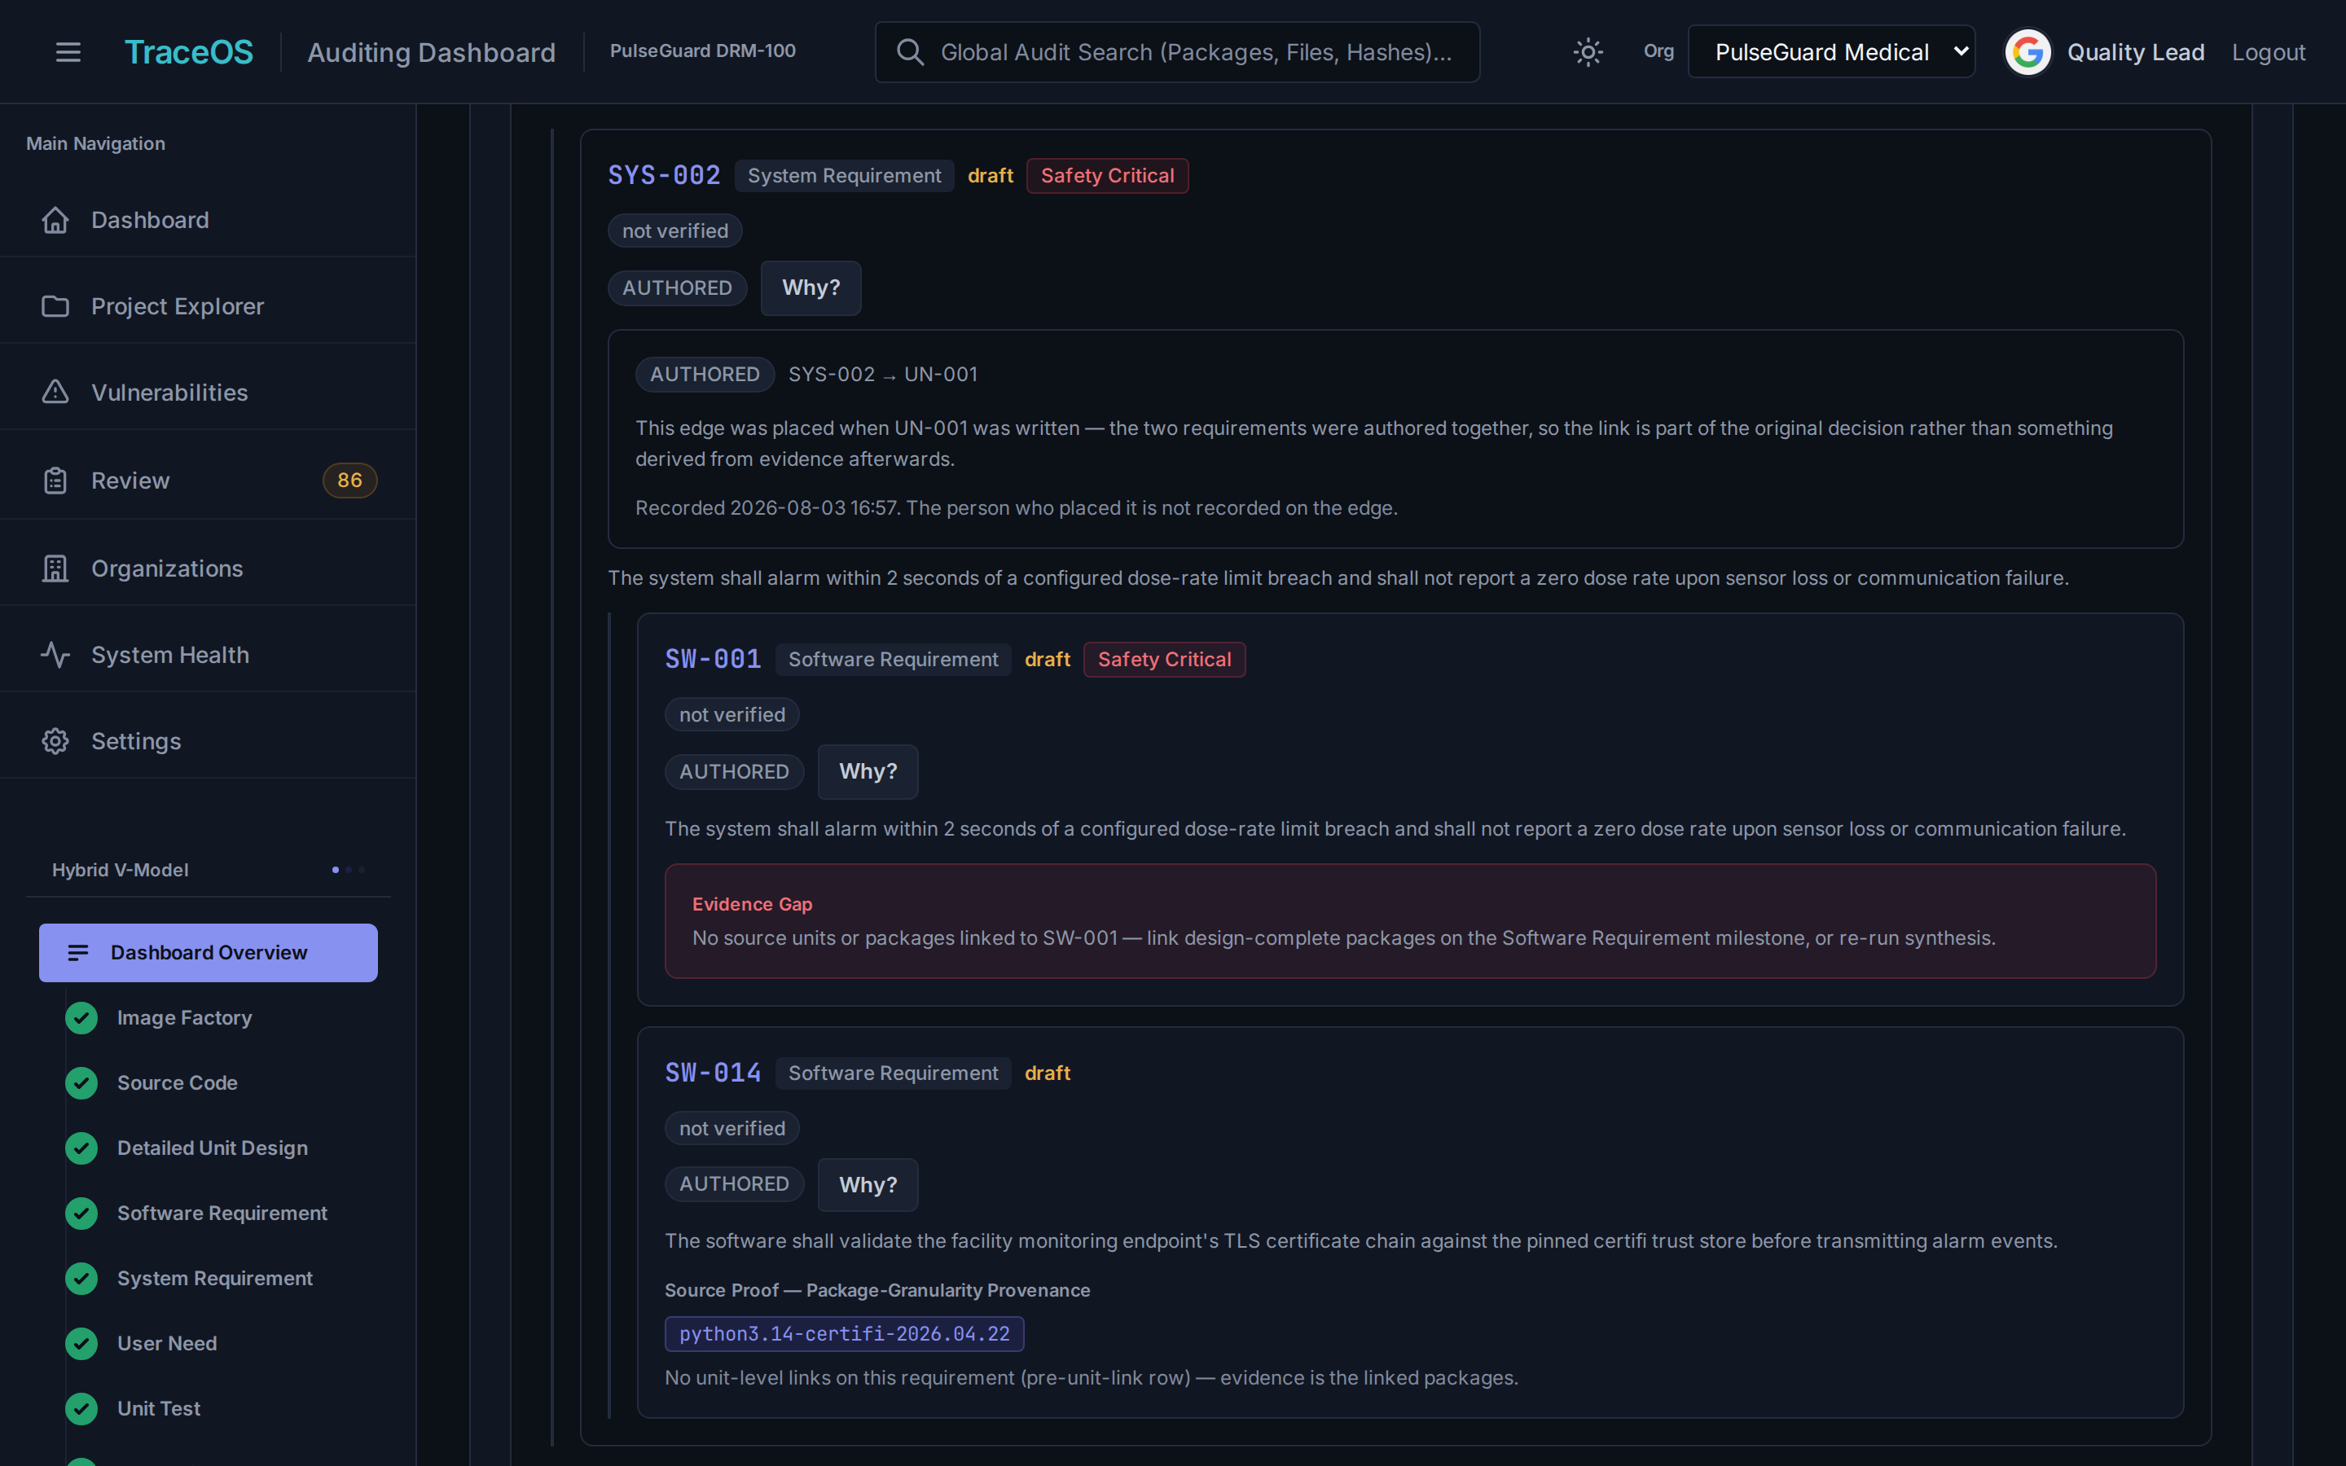Click the Review count badge 86
Viewport: 2346px width, 1466px height.
click(x=350, y=481)
